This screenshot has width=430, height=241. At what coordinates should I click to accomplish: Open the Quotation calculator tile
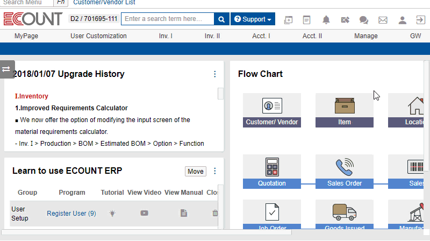(272, 172)
